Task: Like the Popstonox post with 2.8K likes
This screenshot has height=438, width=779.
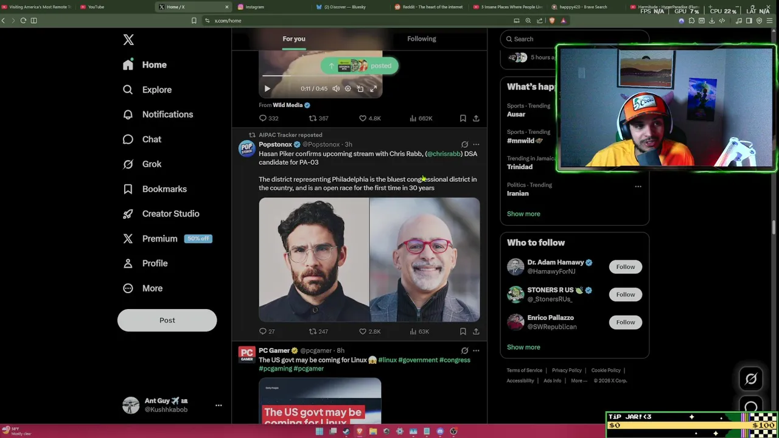Action: pos(369,332)
